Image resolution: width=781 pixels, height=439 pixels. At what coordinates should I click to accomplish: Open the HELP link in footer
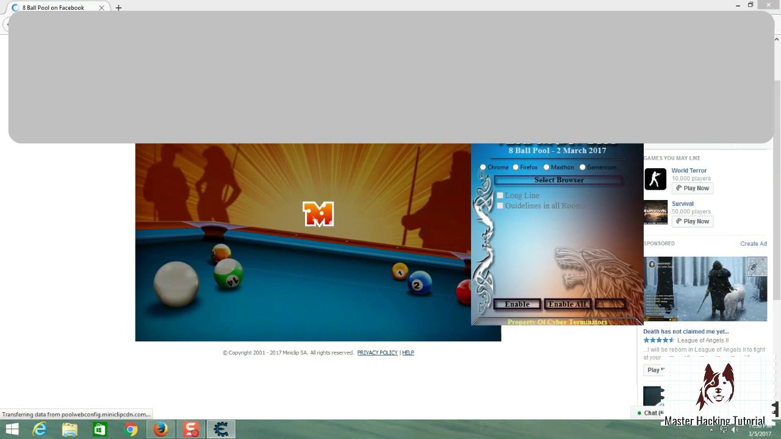[408, 352]
